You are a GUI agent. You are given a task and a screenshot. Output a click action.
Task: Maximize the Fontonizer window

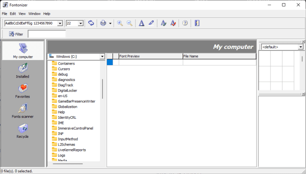pos(284,5)
